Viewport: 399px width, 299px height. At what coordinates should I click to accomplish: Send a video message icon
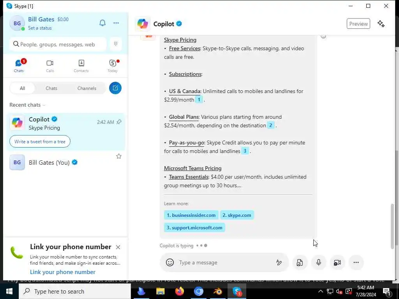point(337,262)
